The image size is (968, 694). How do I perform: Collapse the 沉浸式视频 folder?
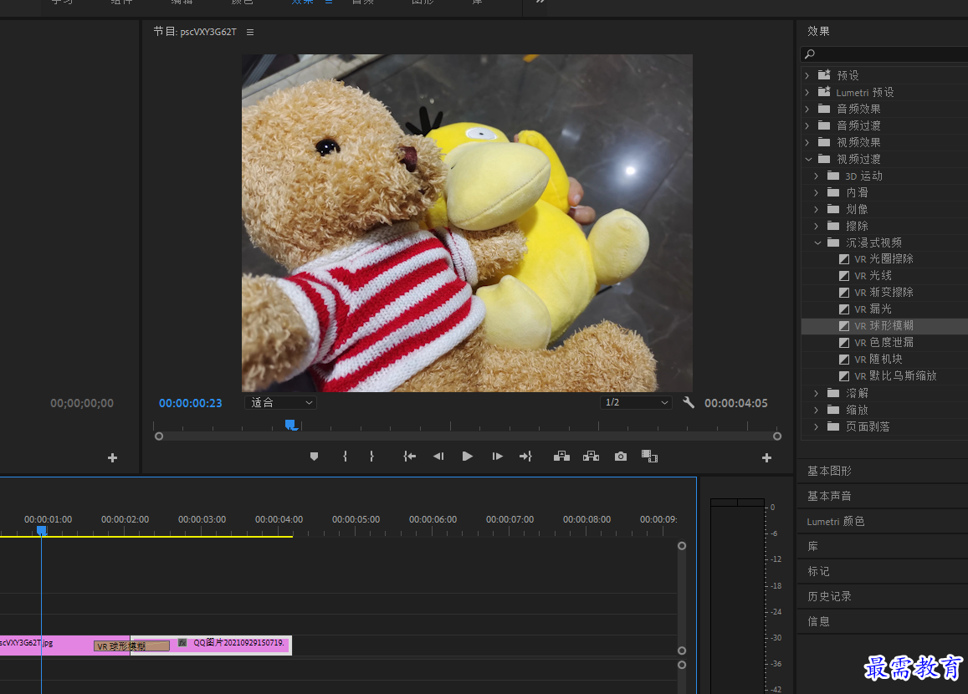[x=817, y=242]
